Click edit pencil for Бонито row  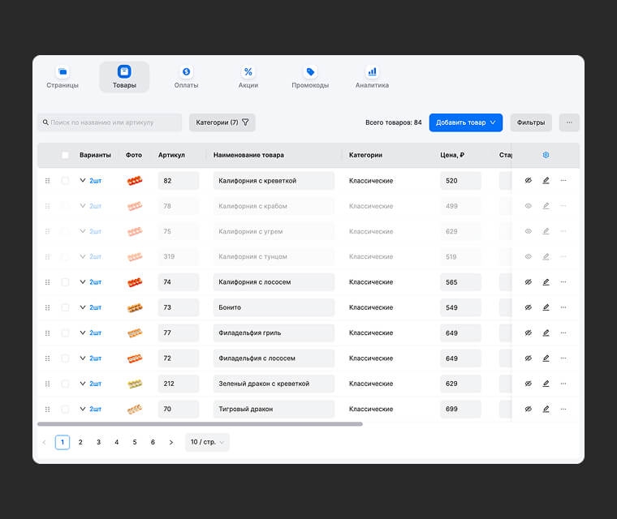tap(546, 307)
